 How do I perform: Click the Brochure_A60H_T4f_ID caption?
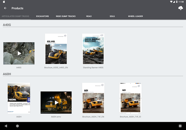point(130,117)
